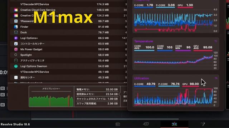Click the frequency history line graph
Viewport: 229px width, 128px height.
pos(174,20)
